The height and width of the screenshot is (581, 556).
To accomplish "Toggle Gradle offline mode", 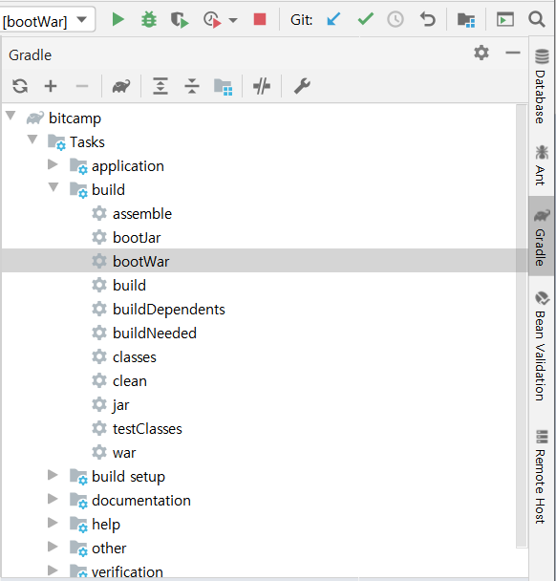I will coord(262,86).
